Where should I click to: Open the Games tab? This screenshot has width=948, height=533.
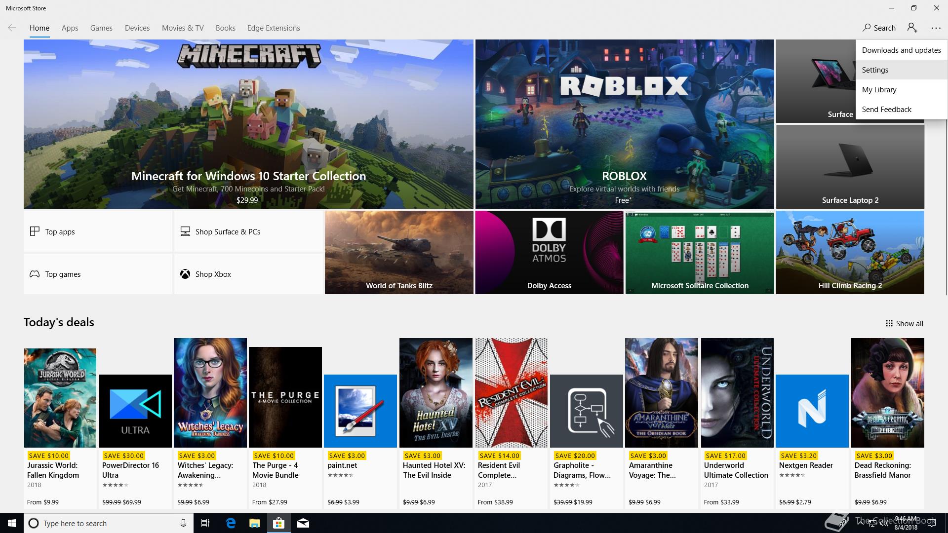(101, 28)
